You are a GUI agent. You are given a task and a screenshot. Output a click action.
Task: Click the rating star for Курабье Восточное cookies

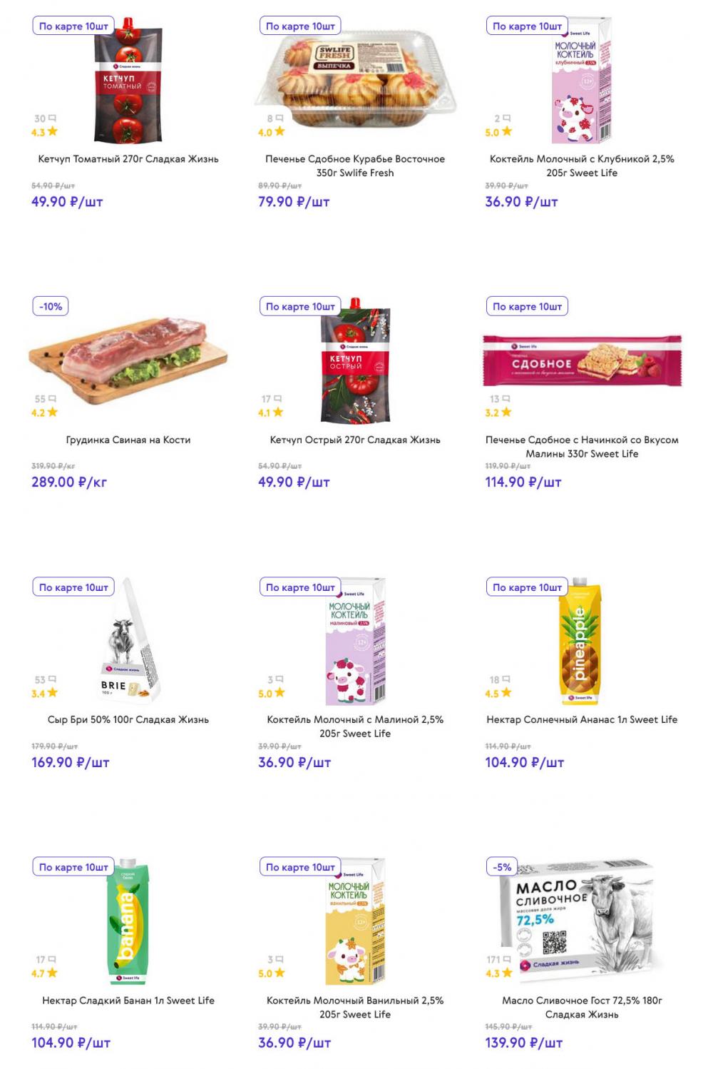point(279,131)
